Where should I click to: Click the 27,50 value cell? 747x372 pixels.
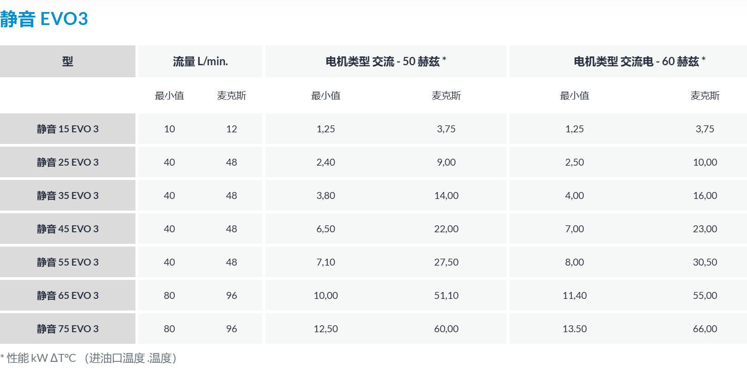(446, 262)
